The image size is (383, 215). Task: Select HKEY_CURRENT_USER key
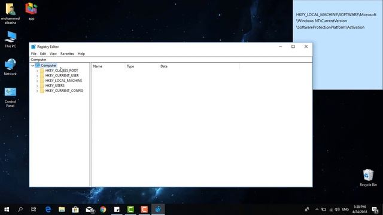pyautogui.click(x=62, y=76)
